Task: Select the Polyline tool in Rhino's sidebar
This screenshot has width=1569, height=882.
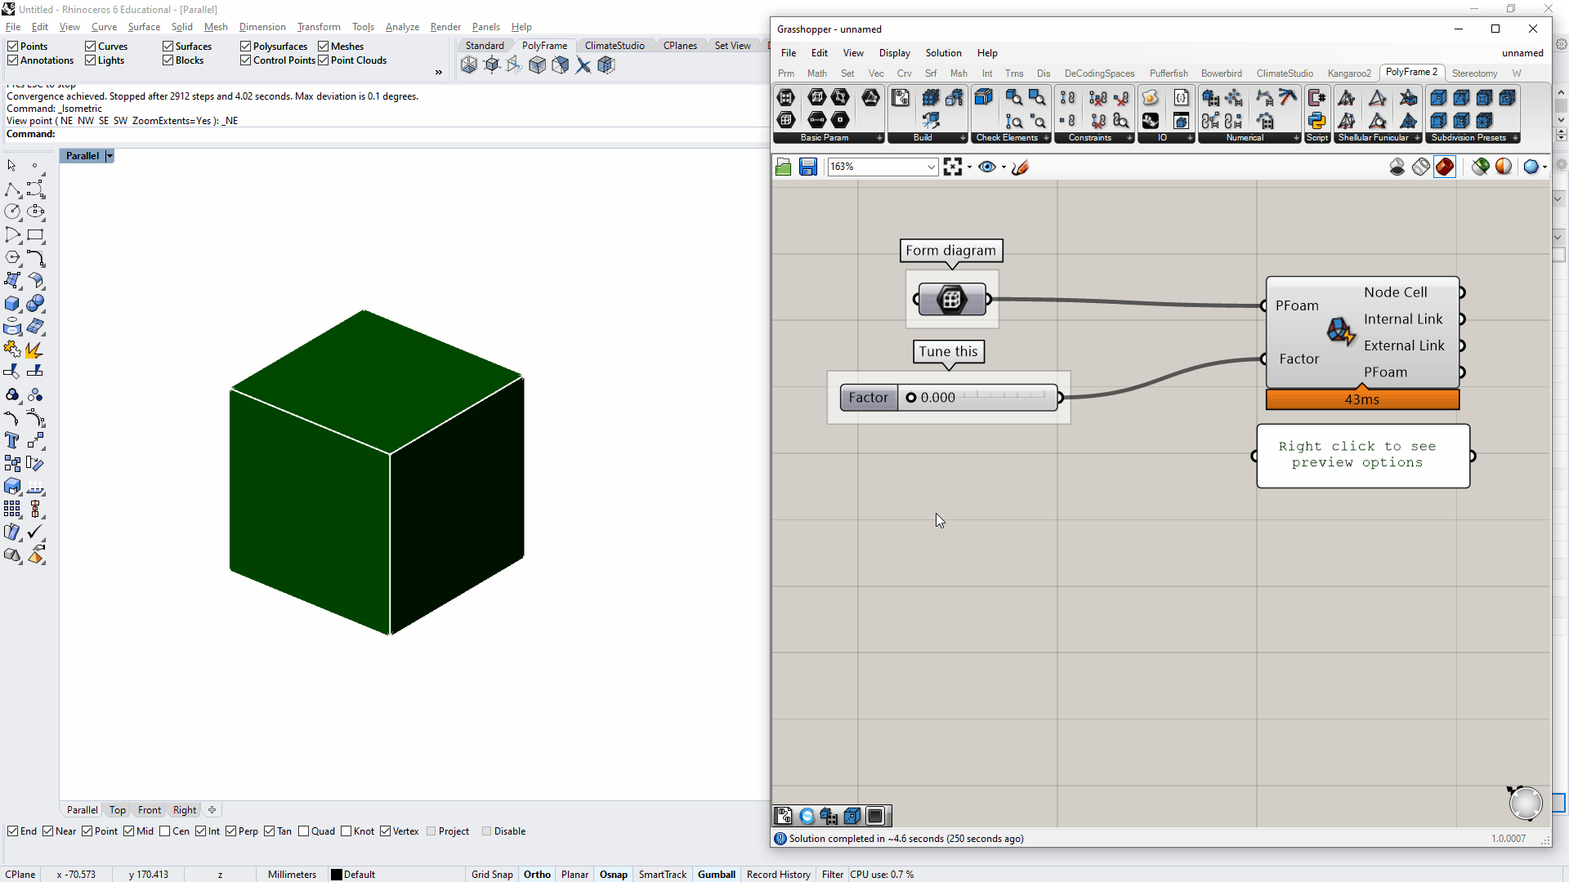Action: click(x=13, y=189)
